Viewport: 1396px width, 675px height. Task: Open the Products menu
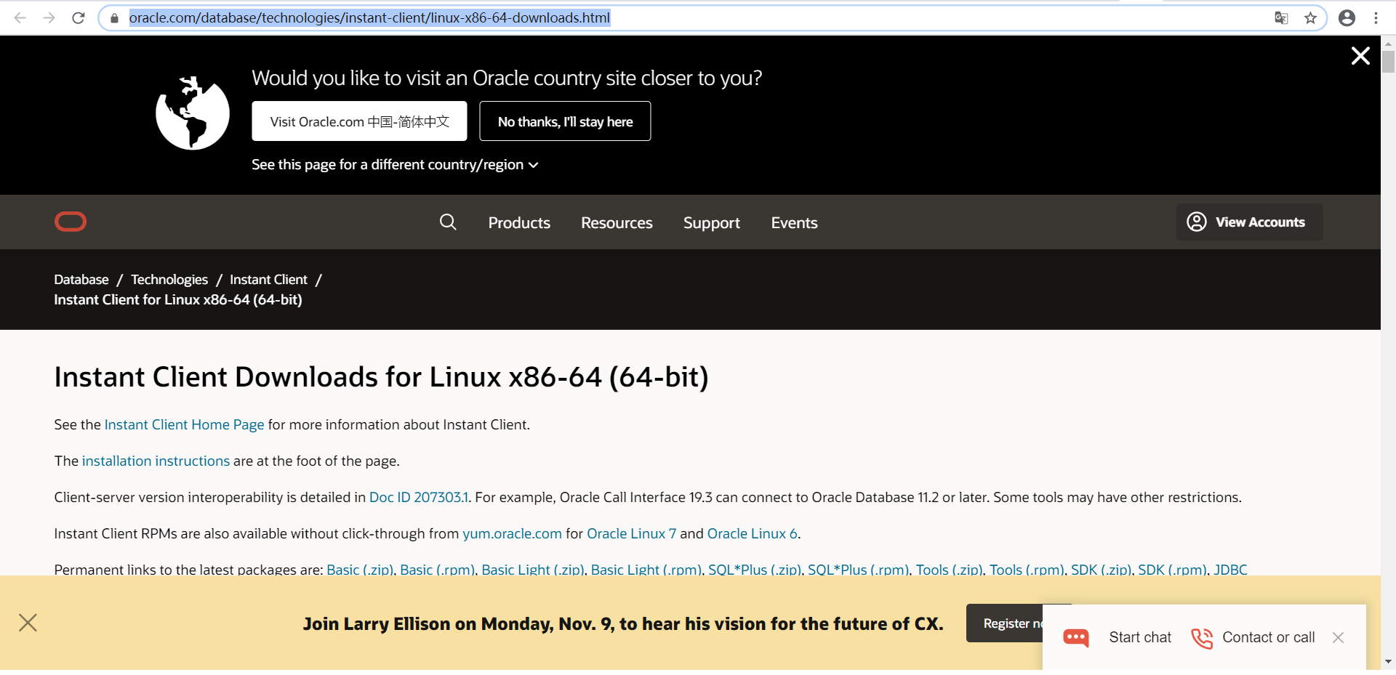pyautogui.click(x=519, y=222)
